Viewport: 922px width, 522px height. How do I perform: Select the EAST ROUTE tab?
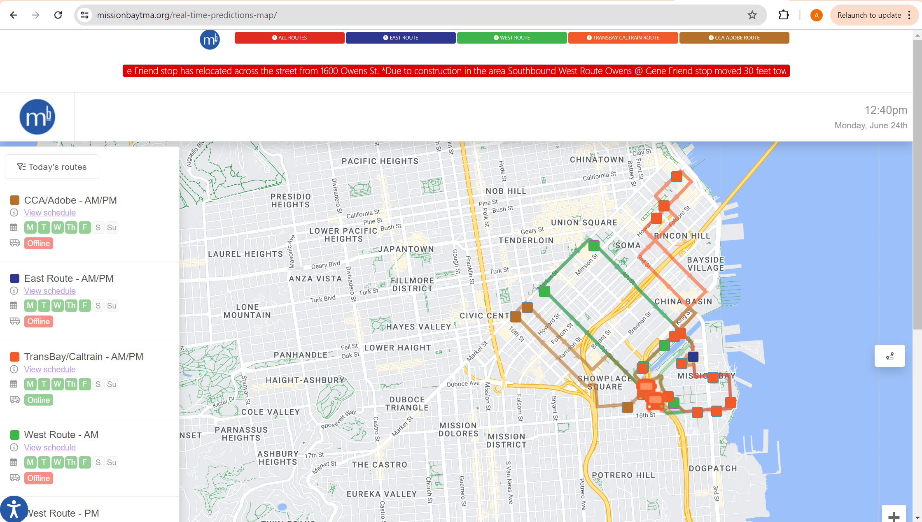[x=400, y=38]
